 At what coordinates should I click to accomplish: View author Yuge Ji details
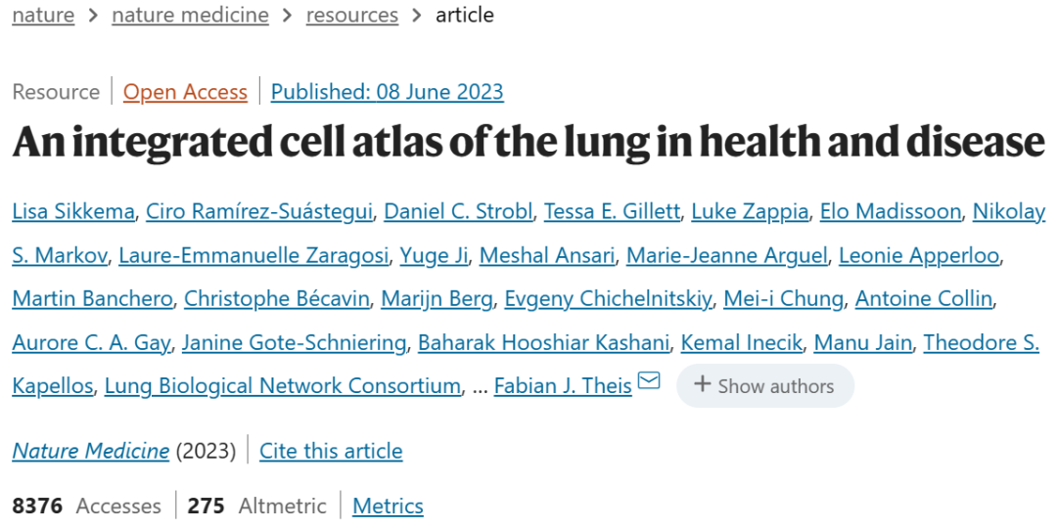[435, 255]
